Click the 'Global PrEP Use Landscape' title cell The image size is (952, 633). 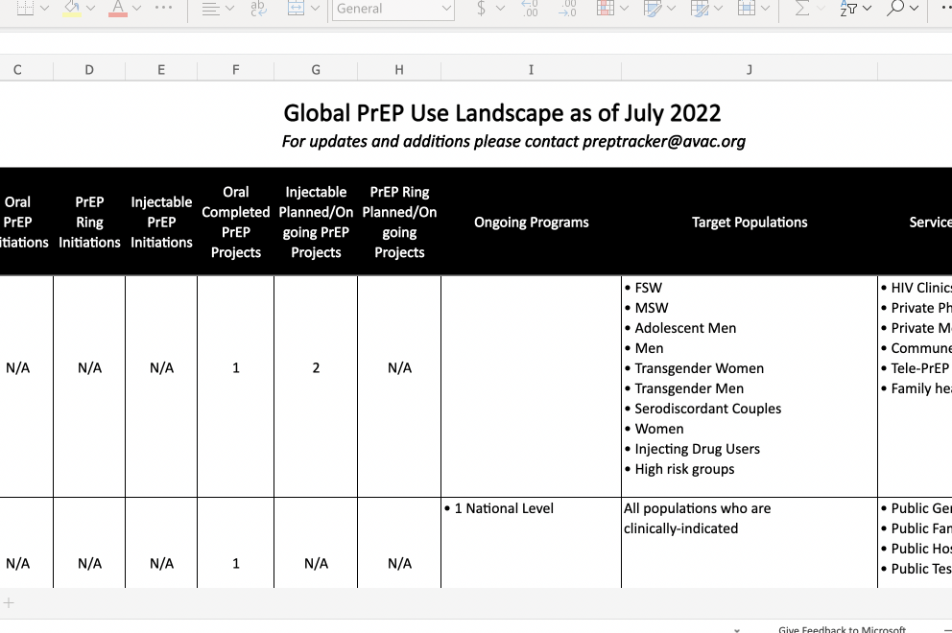(x=502, y=113)
